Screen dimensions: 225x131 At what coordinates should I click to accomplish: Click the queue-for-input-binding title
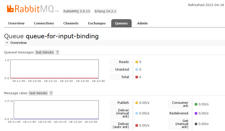(62, 36)
